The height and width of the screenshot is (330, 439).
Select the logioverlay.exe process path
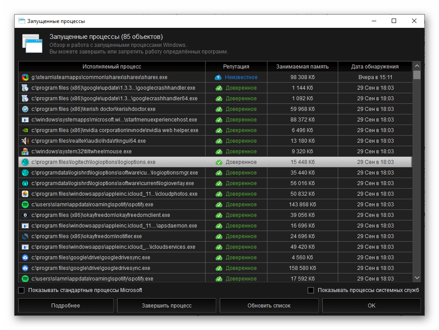coord(113,183)
